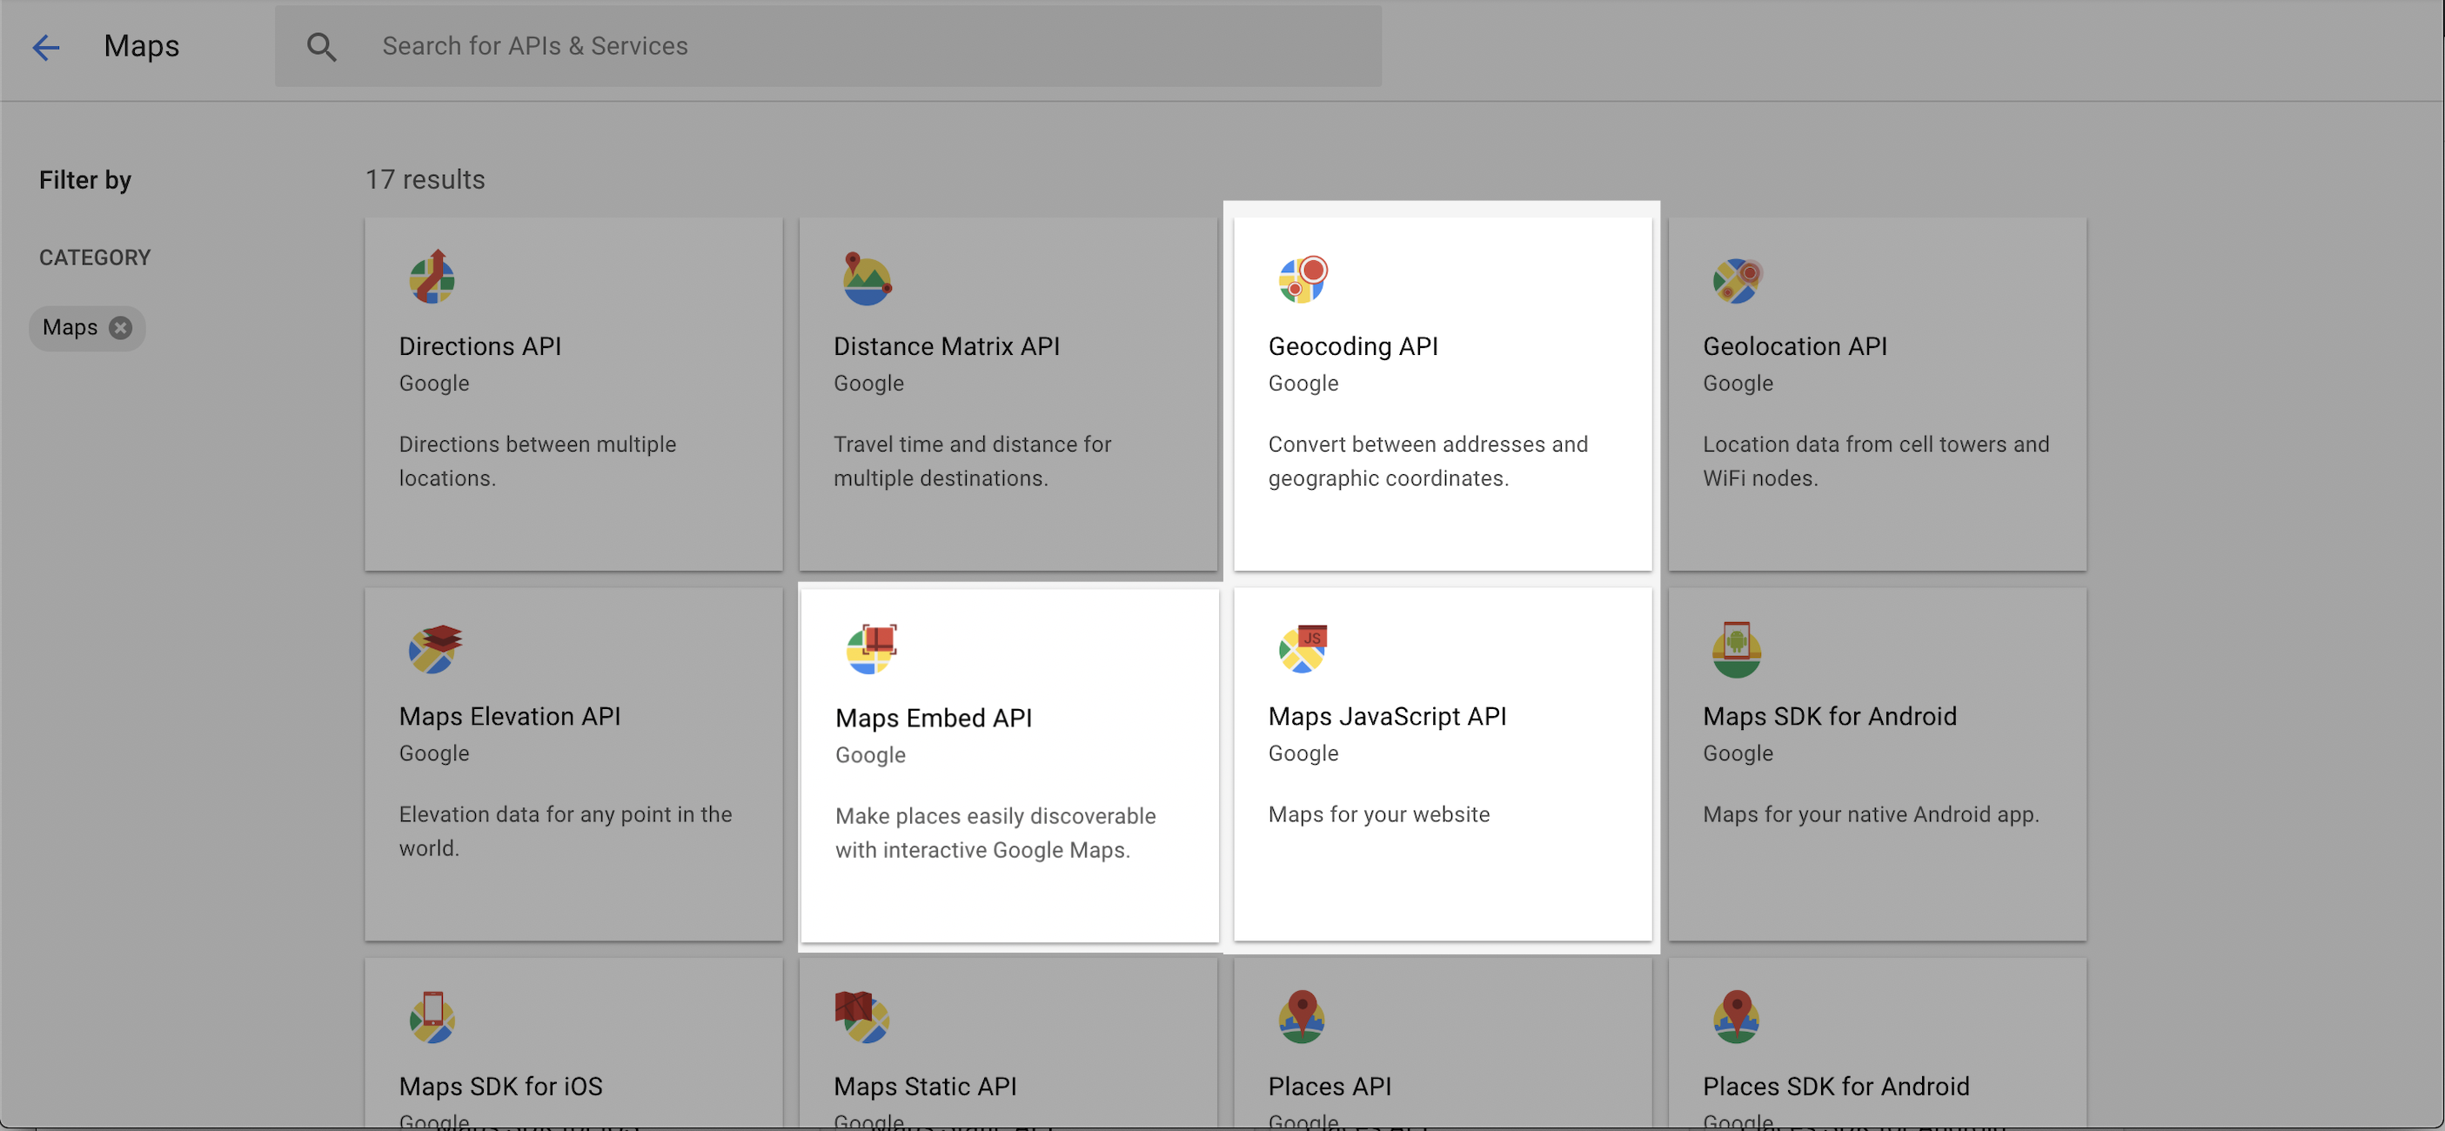Image resolution: width=2445 pixels, height=1131 pixels.
Task: Click the Places API pin icon
Action: click(1302, 1017)
